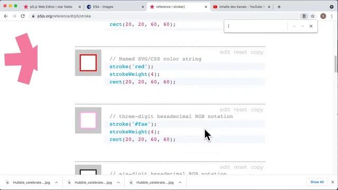Click the browser forward arrow
Screen dimensions: 338x190
14,16
